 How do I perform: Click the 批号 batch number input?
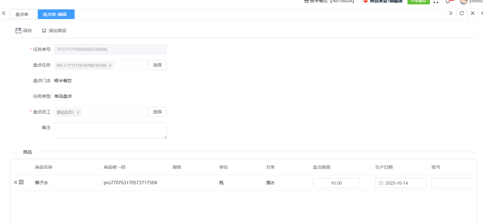coord(454,183)
